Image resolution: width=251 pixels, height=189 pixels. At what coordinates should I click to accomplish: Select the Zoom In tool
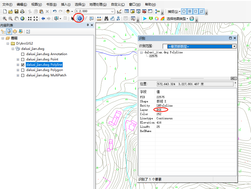pos(5,19)
